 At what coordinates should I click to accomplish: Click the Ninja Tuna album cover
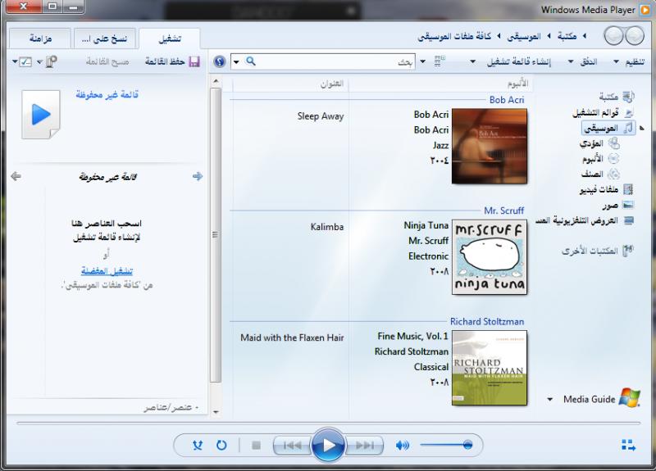(490, 256)
